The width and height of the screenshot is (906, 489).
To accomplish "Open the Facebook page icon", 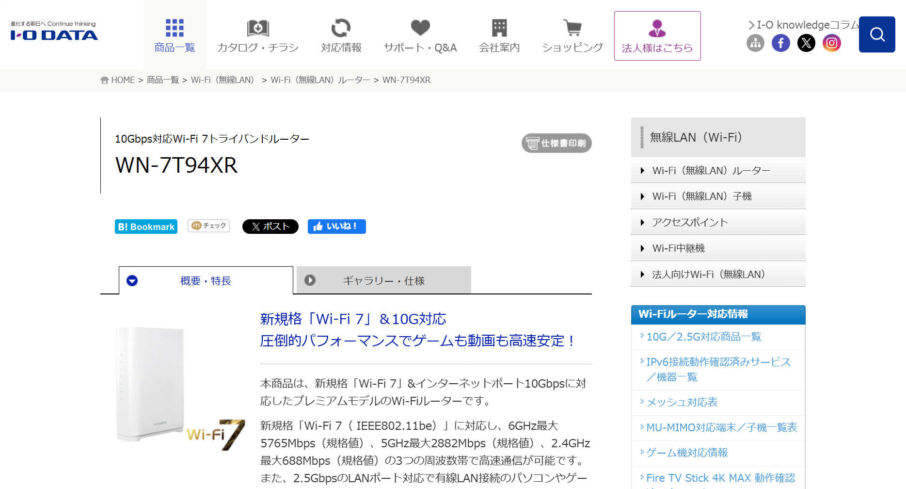I will 781,43.
